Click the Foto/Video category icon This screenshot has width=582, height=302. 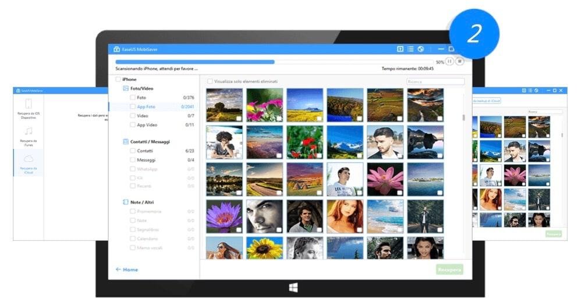point(125,88)
